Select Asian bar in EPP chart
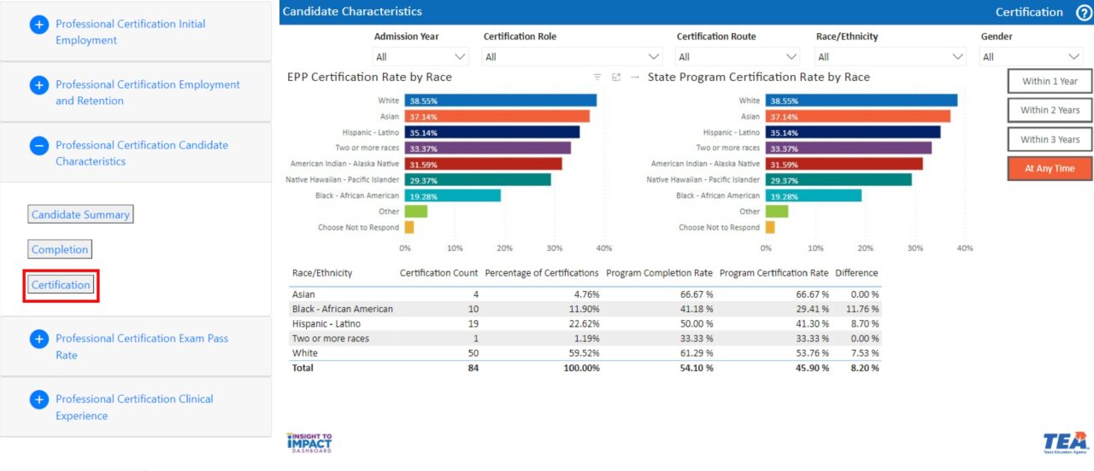This screenshot has height=471, width=1094. 497,116
